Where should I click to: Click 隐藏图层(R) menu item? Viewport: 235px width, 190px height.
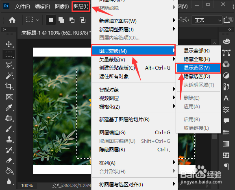pyautogui.click(x=134, y=150)
